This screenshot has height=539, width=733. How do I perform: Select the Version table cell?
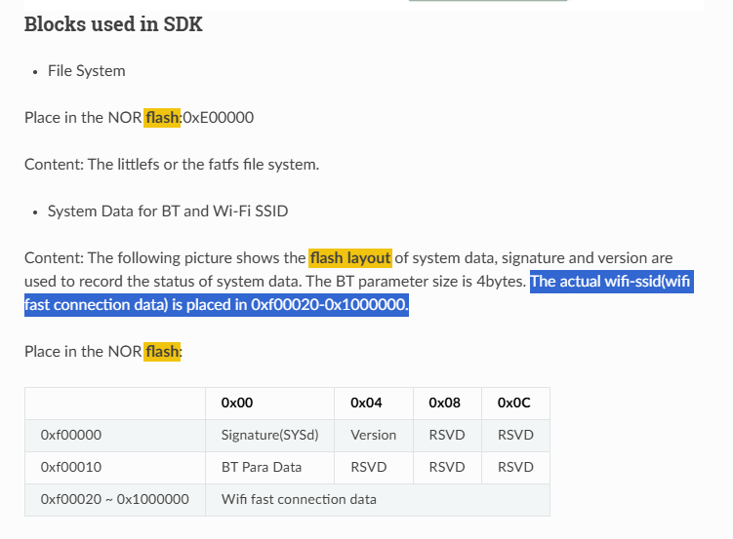pos(374,435)
